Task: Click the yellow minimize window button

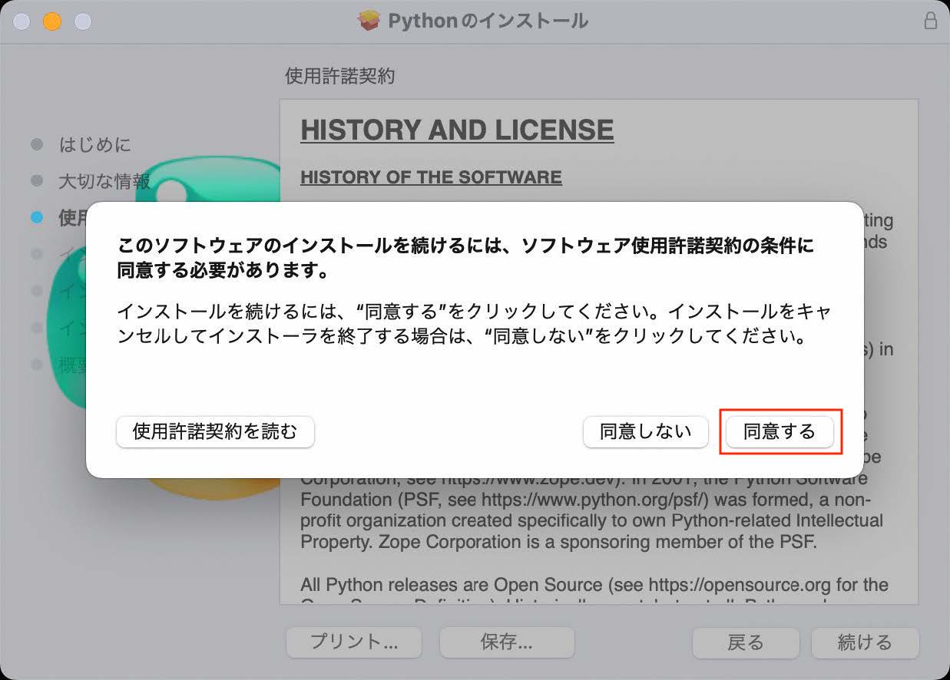Action: click(x=51, y=21)
